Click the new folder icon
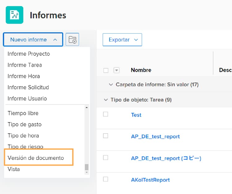 [72, 39]
